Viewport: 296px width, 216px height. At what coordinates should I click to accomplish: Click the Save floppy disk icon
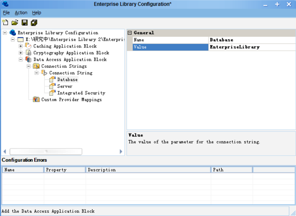25,22
